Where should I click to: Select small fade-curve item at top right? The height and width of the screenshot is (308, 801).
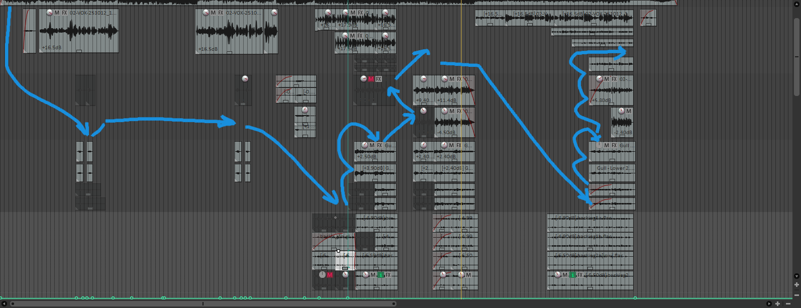(x=648, y=18)
